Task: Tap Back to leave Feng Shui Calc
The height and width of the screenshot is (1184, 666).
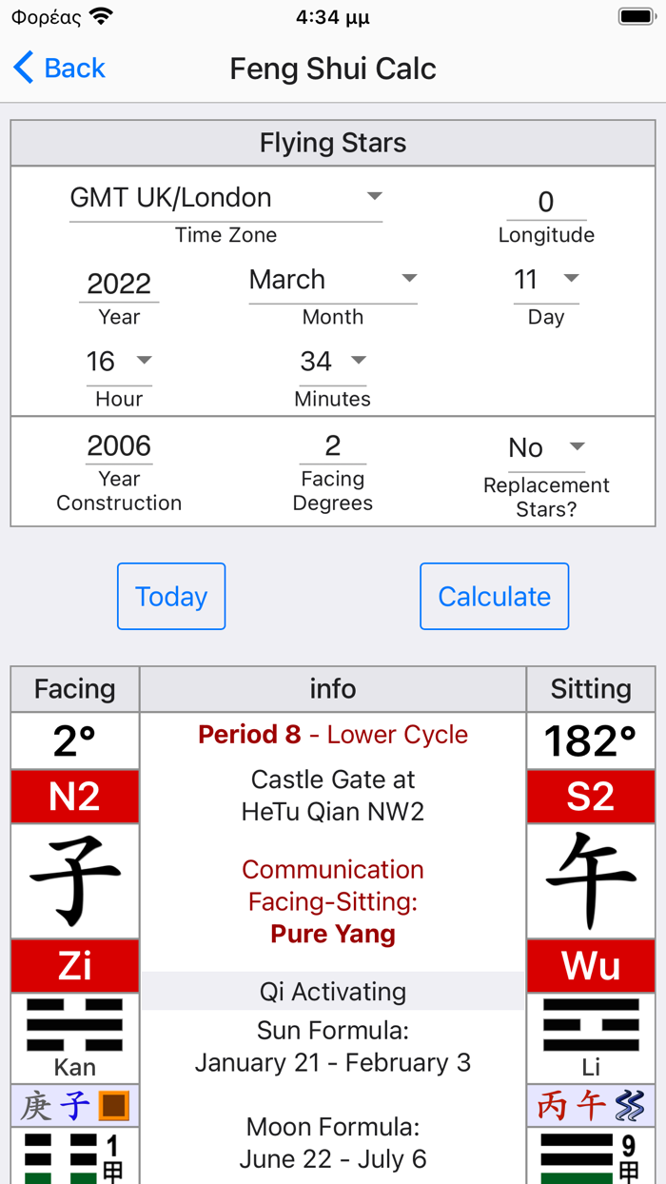Action: [x=57, y=68]
